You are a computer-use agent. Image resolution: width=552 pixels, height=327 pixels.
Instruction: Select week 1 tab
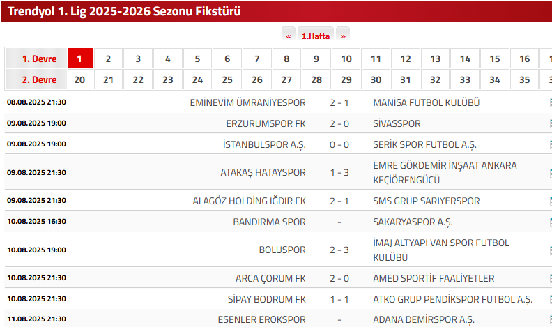click(x=80, y=59)
